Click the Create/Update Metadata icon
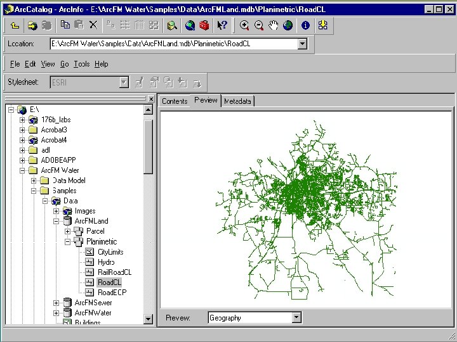This screenshot has width=457, height=342. 168,82
